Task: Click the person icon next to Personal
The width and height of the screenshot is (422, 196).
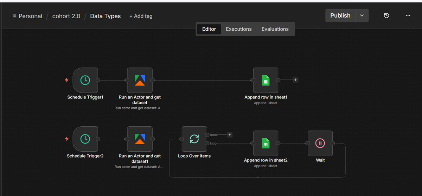Action: tap(14, 16)
